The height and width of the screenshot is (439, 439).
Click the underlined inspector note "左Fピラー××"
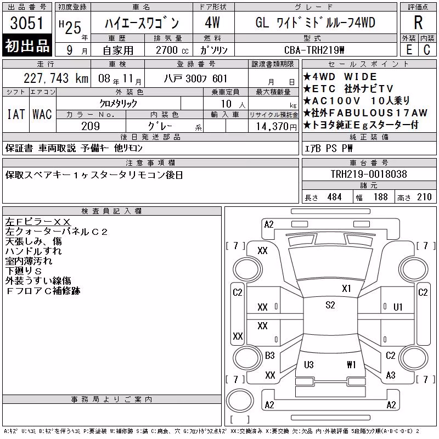pos(38,222)
